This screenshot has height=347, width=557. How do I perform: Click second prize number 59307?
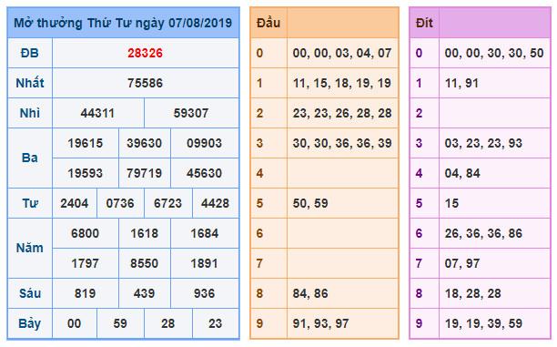click(191, 113)
